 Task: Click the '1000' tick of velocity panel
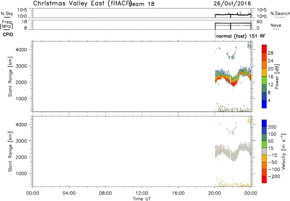(x=21, y=173)
